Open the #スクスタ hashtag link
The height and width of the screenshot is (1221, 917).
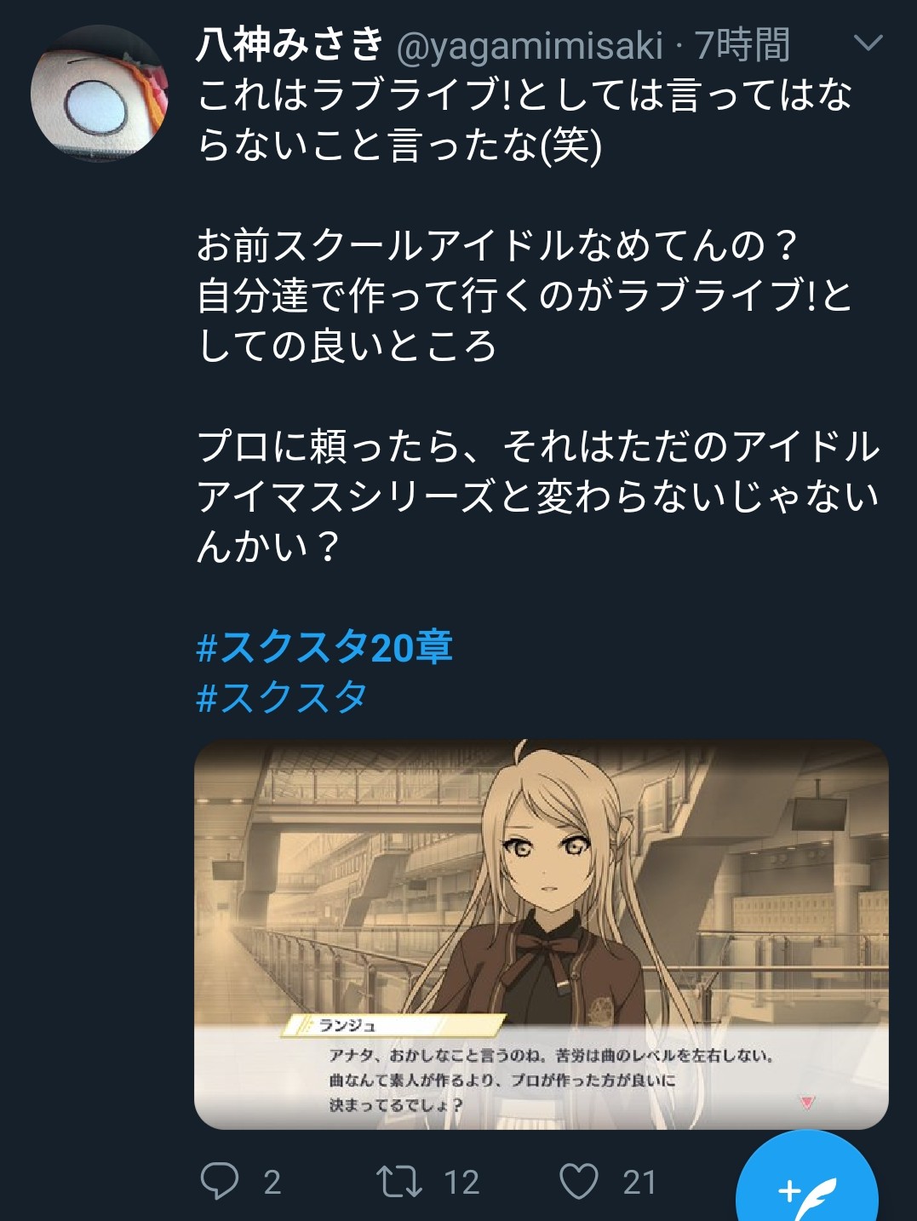[x=282, y=697]
